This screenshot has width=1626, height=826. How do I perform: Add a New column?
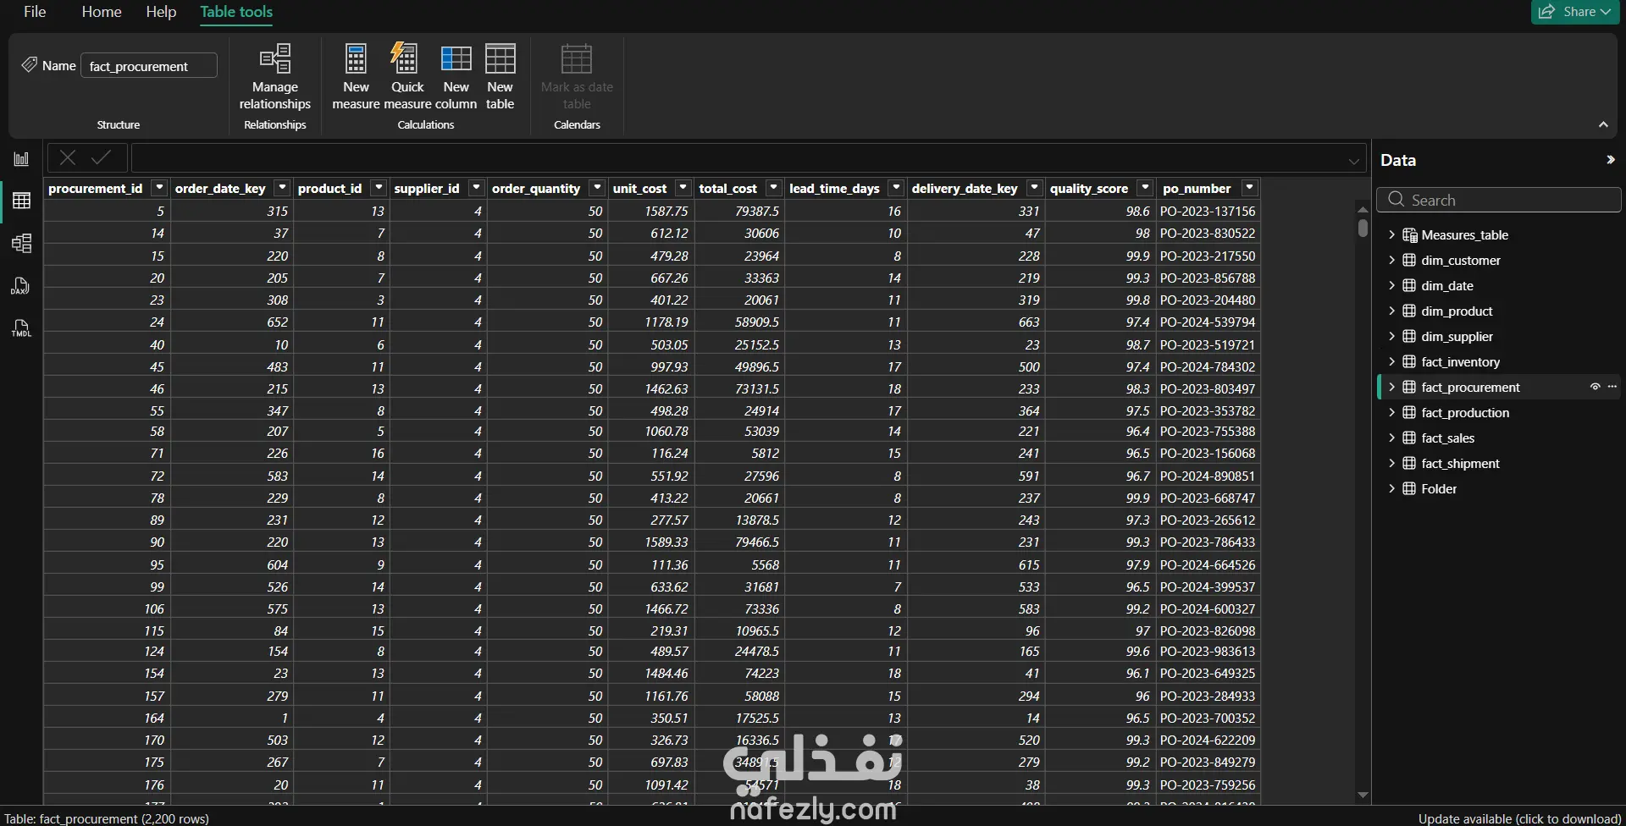[x=456, y=59]
